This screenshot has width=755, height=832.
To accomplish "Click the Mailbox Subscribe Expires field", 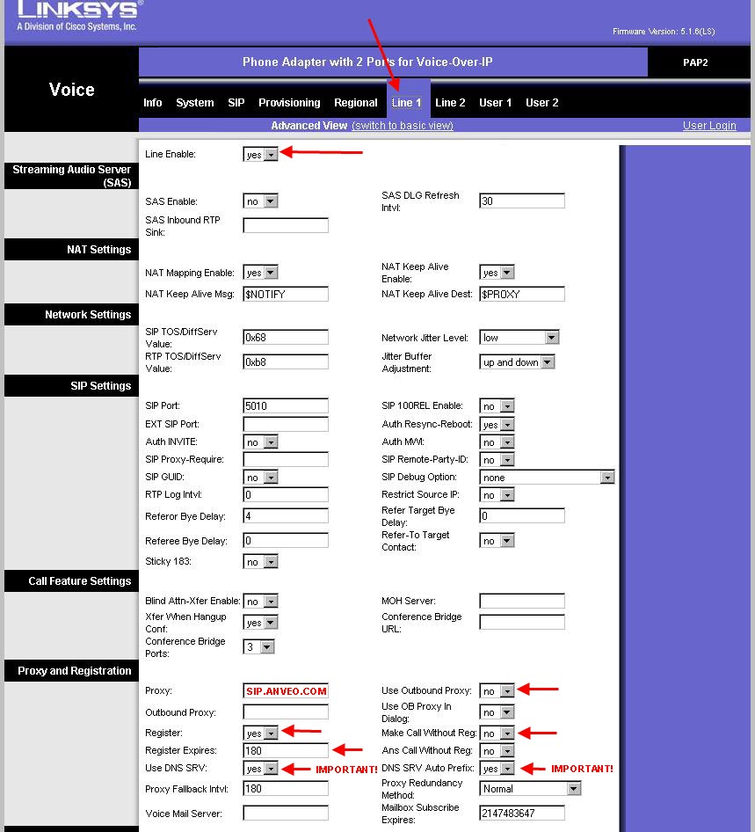I will pyautogui.click(x=522, y=813).
